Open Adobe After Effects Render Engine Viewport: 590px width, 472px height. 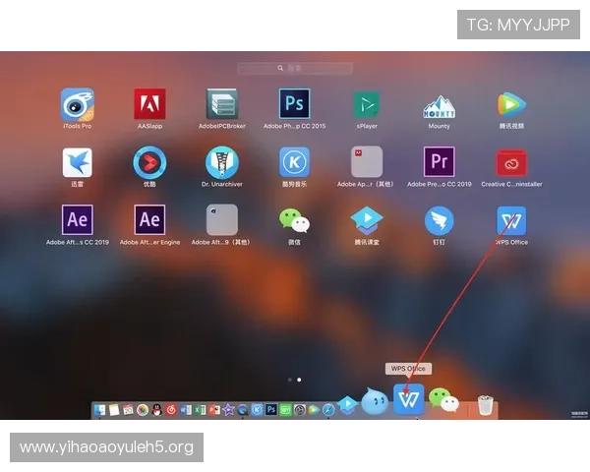(149, 220)
